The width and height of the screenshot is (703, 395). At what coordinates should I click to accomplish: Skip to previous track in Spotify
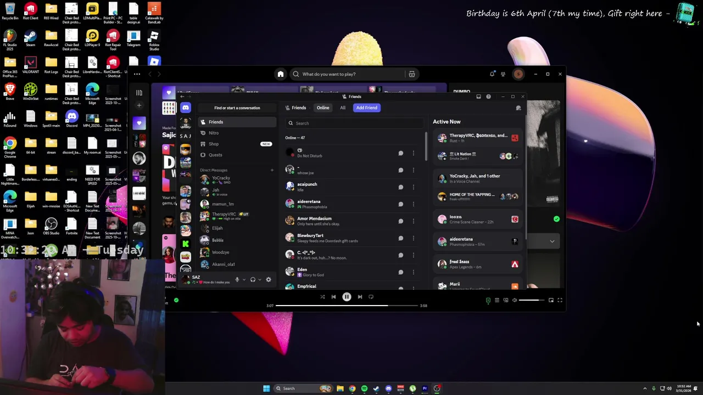[x=333, y=297]
